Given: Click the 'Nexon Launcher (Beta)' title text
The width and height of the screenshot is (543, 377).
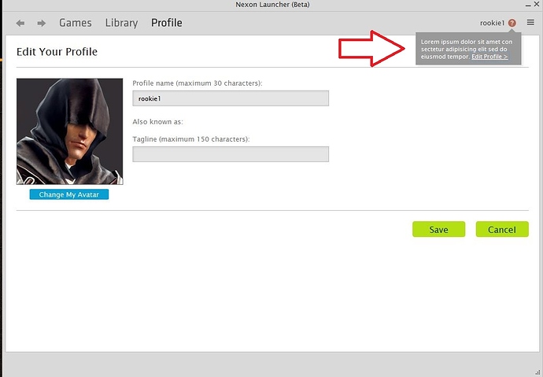Looking at the screenshot, I should (272, 5).
